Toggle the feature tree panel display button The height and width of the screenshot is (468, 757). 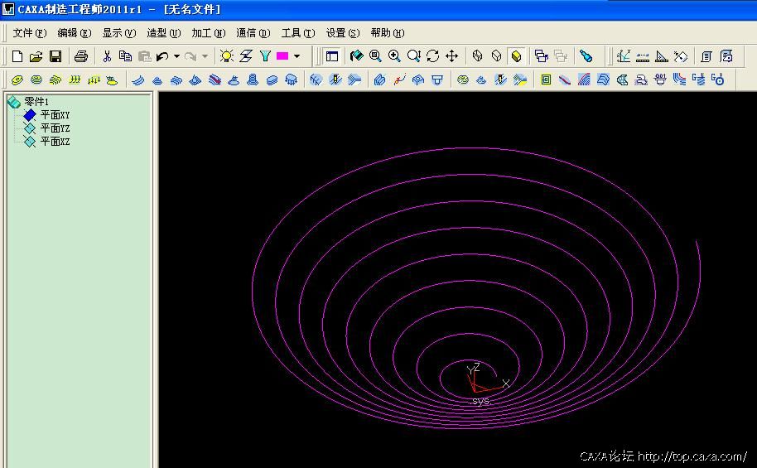(332, 56)
